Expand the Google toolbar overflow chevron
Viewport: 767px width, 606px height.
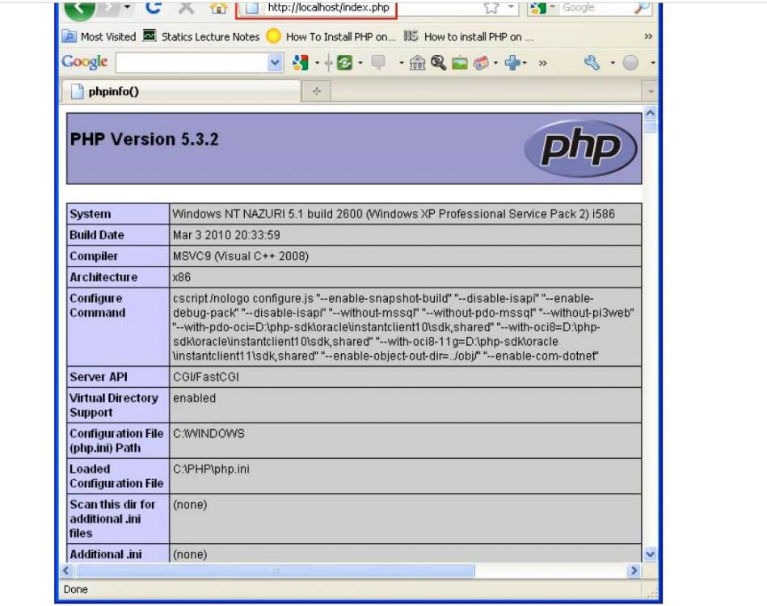[542, 63]
